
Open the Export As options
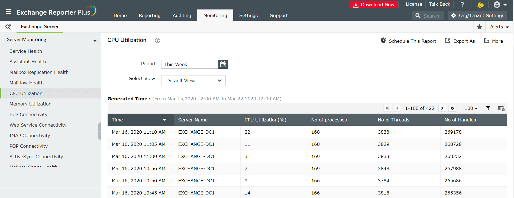click(x=460, y=41)
